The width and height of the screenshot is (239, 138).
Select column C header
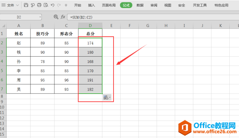(x=66, y=26)
